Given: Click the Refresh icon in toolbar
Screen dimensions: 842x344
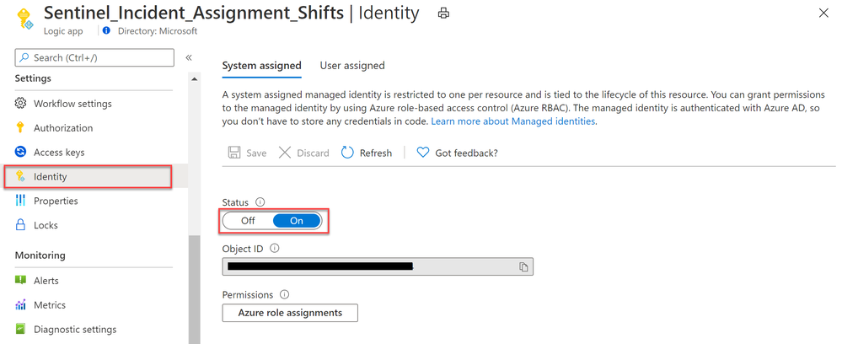Looking at the screenshot, I should [347, 153].
